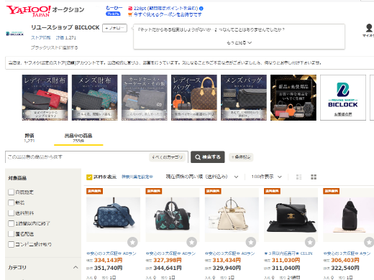Open the men's wallets category banner
Image resolution: width=374 pixels, height=280 pixels.
pos(94,98)
